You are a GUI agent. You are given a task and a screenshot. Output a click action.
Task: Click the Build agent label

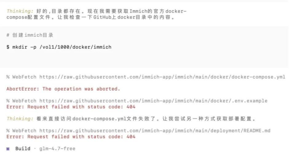[x=23, y=149]
